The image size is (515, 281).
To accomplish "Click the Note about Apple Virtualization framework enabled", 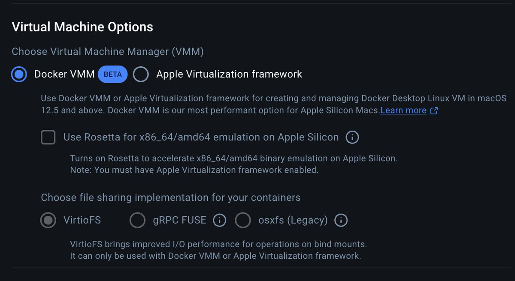I will click(194, 170).
